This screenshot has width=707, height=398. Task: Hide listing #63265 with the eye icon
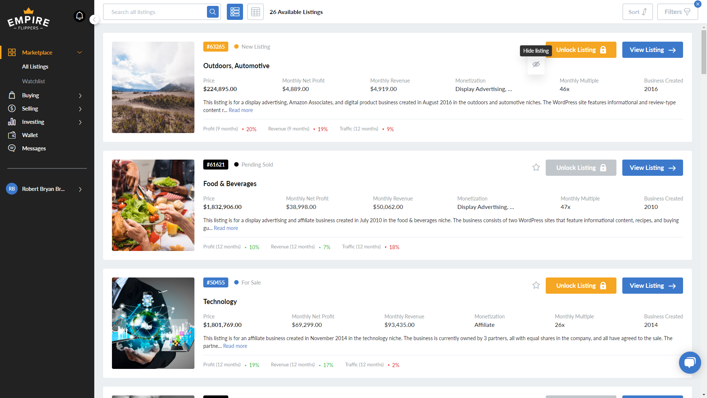(536, 64)
